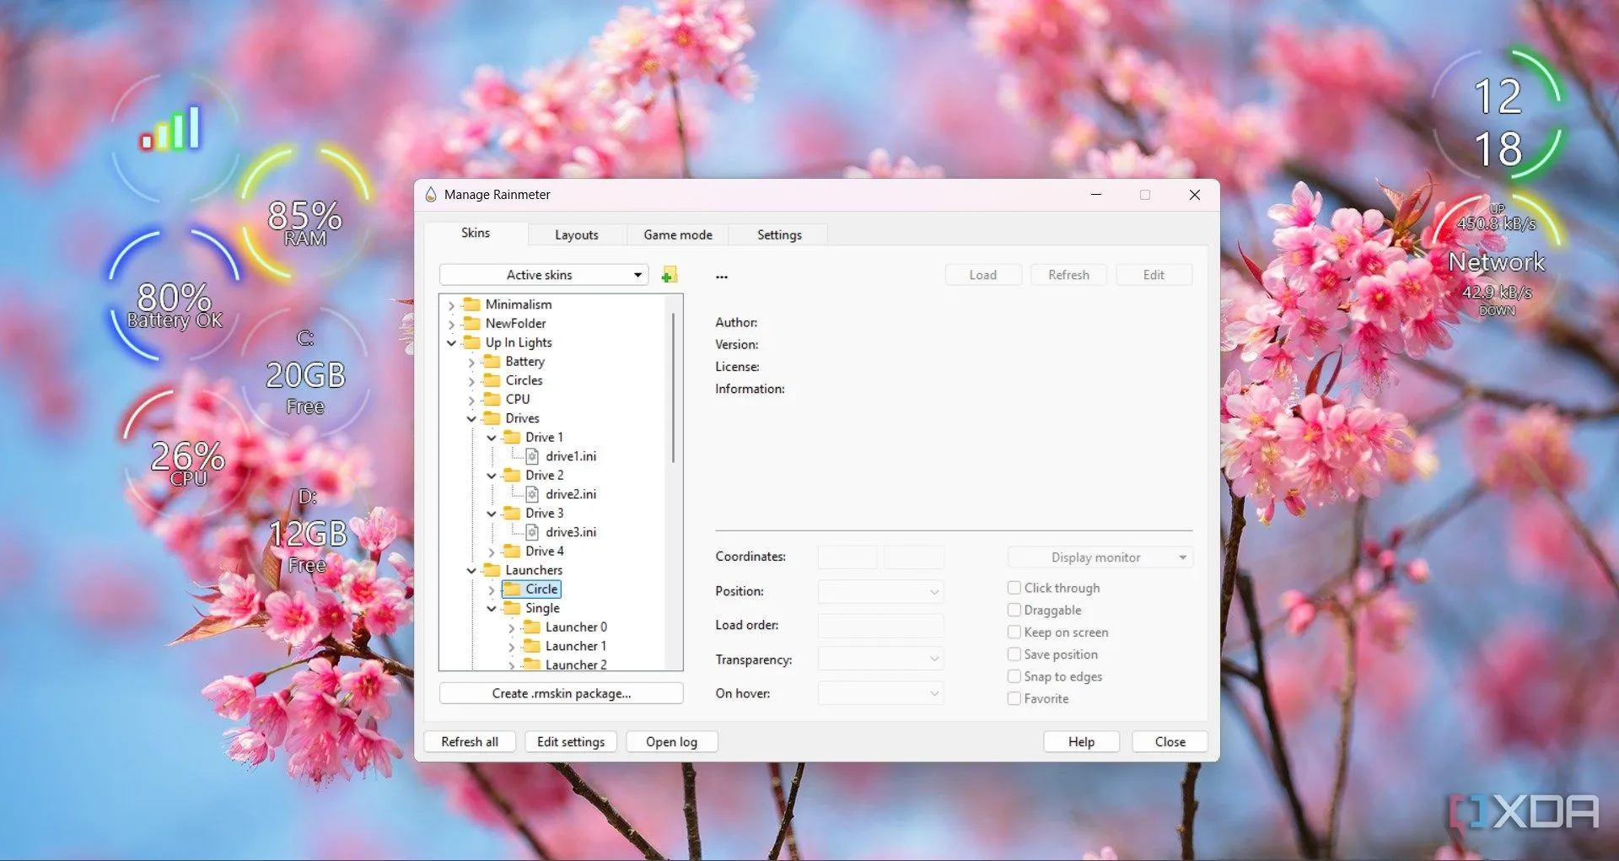Check the Favorite checkbox
This screenshot has height=861, width=1619.
pyautogui.click(x=1014, y=698)
